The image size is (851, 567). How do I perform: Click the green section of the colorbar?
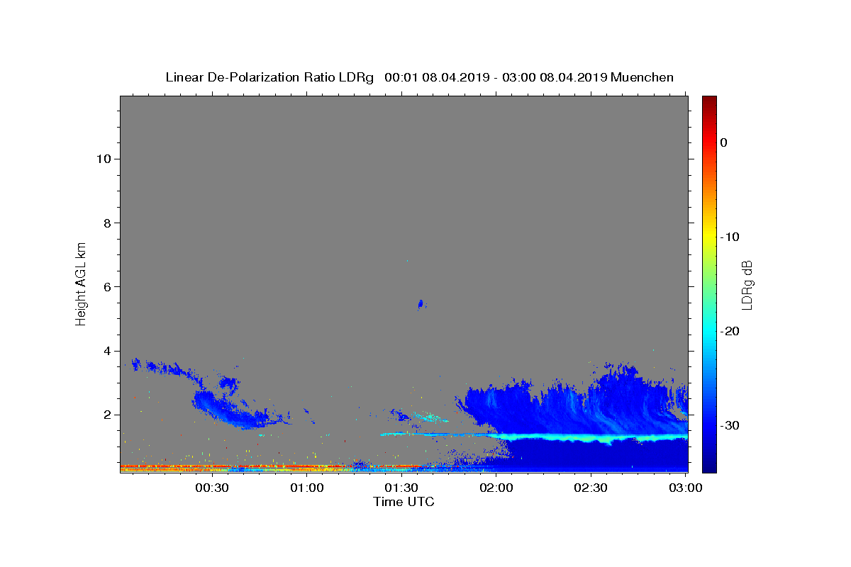click(x=709, y=283)
